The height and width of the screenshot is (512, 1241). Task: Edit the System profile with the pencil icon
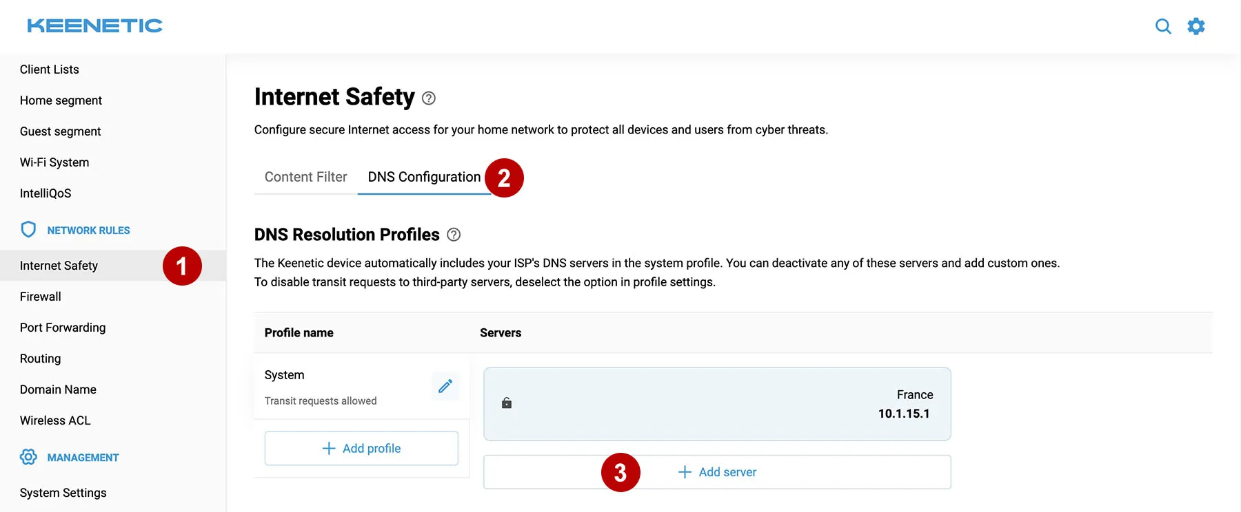[445, 386]
